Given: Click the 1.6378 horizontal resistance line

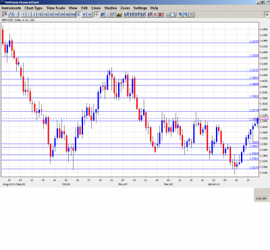Looking at the screenshot, I should 130,43.
